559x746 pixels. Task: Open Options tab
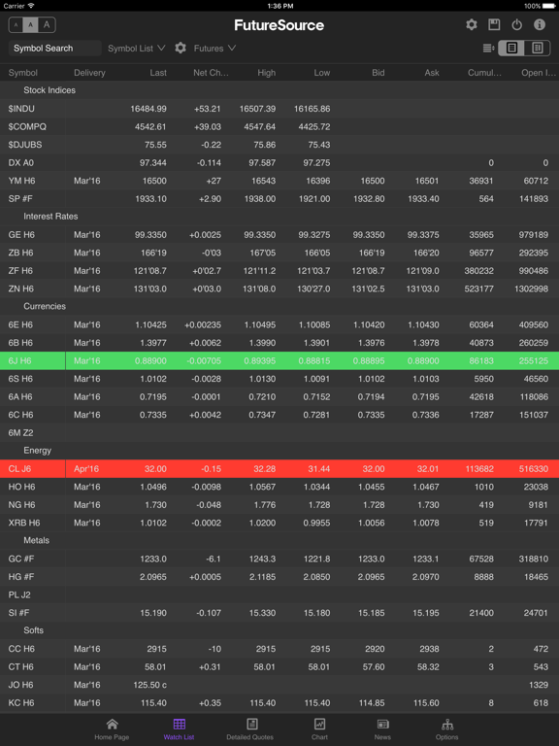pyautogui.click(x=446, y=729)
